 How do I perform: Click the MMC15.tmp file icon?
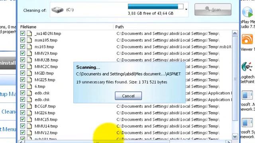tap(29, 119)
